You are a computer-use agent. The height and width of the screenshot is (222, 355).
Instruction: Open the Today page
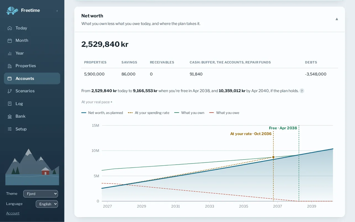coord(32,28)
